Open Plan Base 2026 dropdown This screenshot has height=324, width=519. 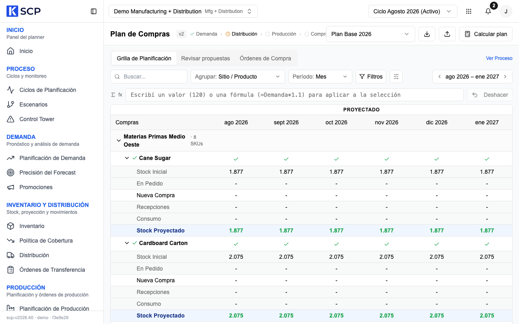[x=370, y=34]
